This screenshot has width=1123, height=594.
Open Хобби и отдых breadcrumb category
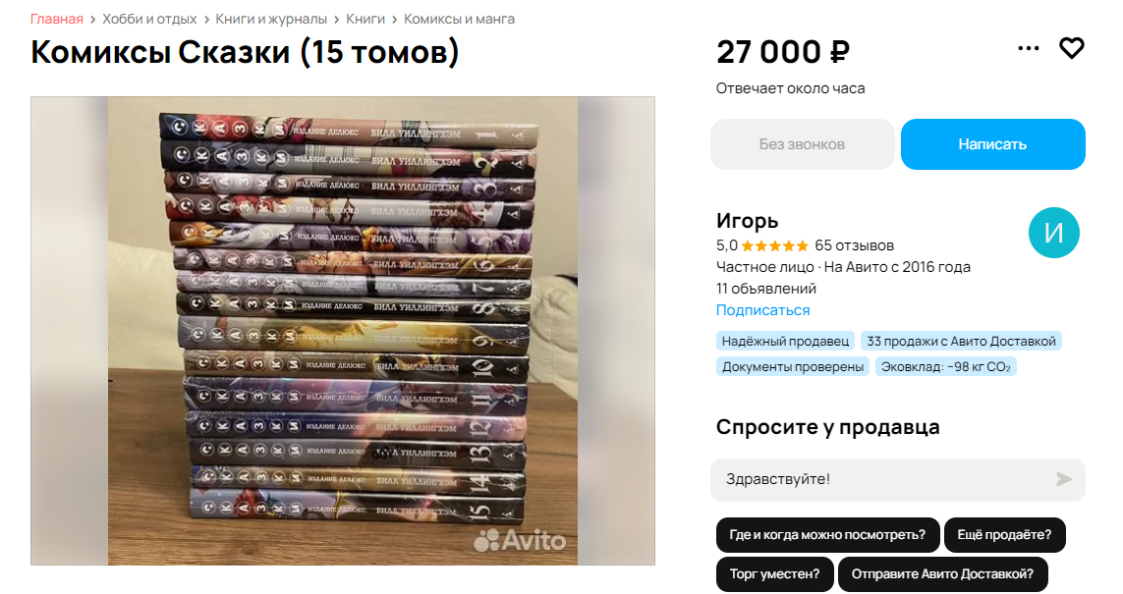[x=149, y=19]
